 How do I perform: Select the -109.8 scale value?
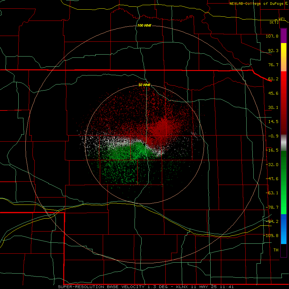click(x=271, y=236)
